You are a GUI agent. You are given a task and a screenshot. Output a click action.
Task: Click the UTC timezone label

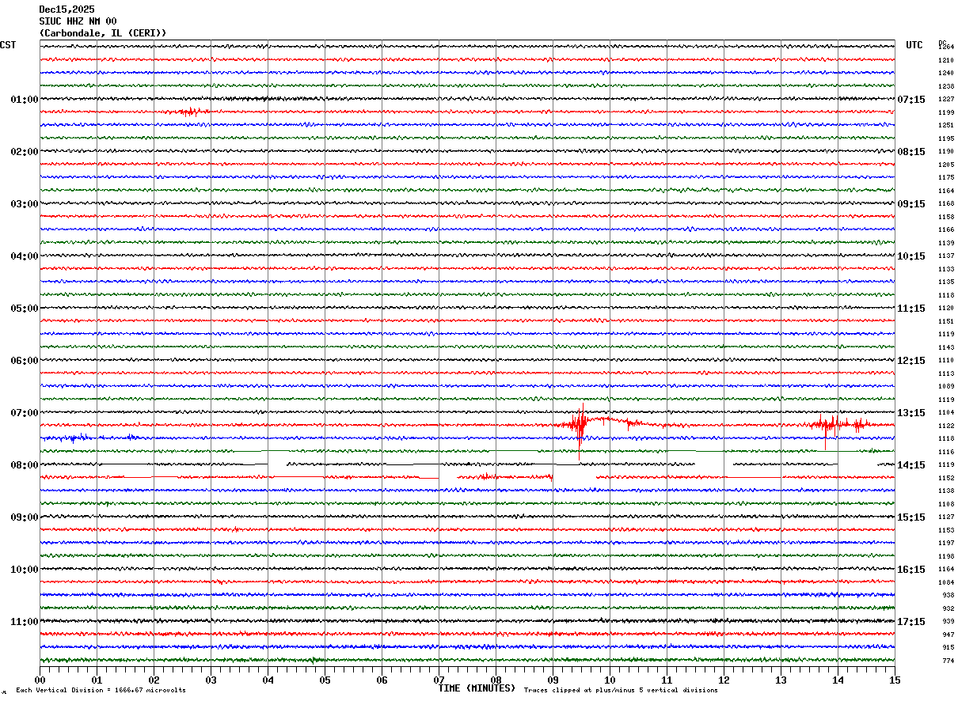coord(914,45)
